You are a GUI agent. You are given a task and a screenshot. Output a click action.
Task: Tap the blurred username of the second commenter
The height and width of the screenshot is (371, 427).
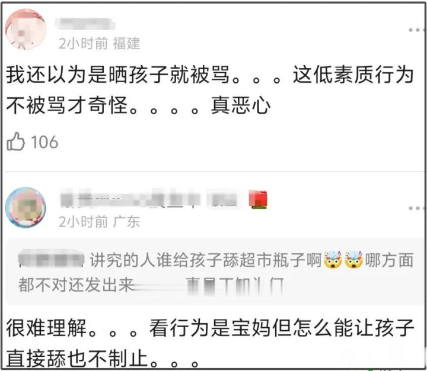pyautogui.click(x=149, y=200)
